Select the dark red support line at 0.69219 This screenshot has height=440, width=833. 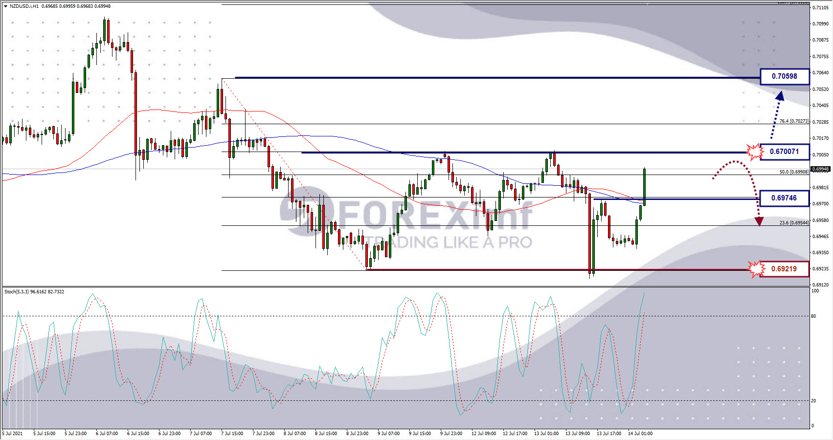[558, 270]
